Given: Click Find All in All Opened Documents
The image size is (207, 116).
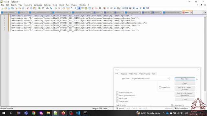Looking at the screenshot, I should (185, 94).
